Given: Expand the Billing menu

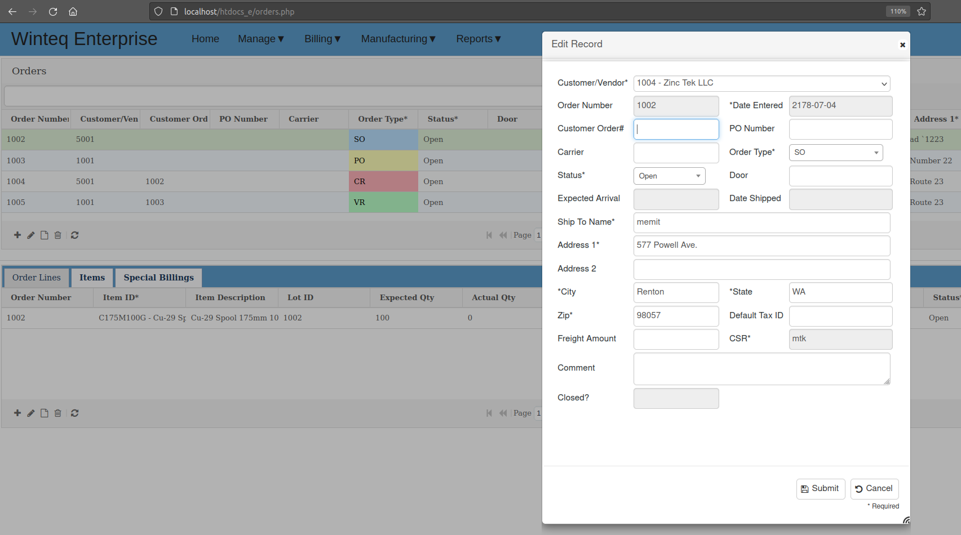Looking at the screenshot, I should tap(322, 39).
